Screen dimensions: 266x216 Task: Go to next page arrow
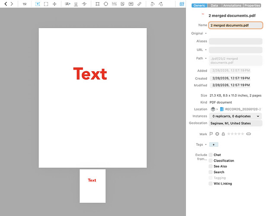coord(12,4)
